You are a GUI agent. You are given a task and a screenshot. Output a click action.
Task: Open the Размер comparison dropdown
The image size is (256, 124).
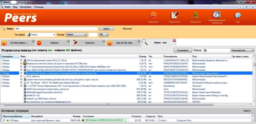pos(85,35)
